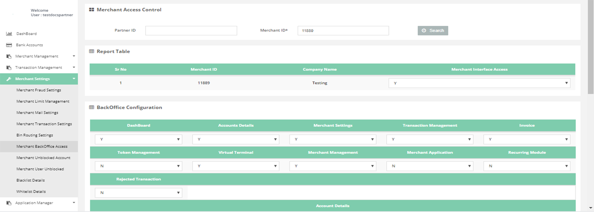Open the Recurring Module dropdown
The width and height of the screenshot is (594, 212).
click(527, 166)
